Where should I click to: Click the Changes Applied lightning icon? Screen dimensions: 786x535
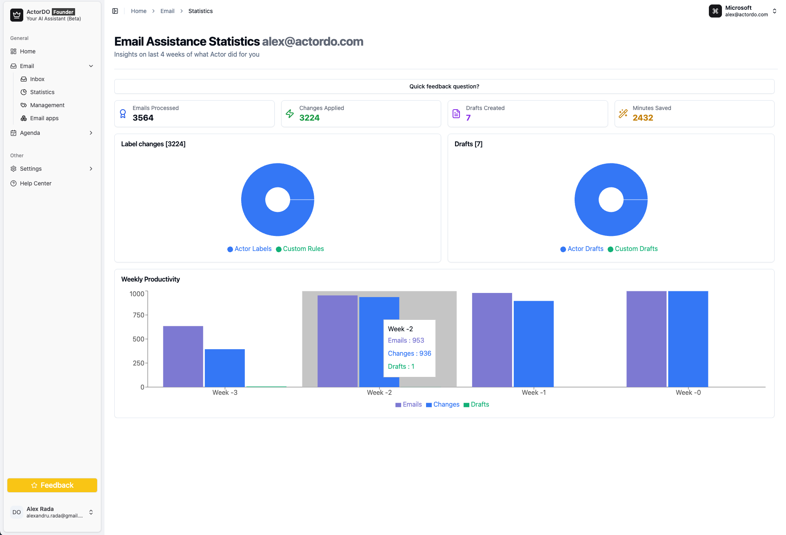tap(290, 114)
